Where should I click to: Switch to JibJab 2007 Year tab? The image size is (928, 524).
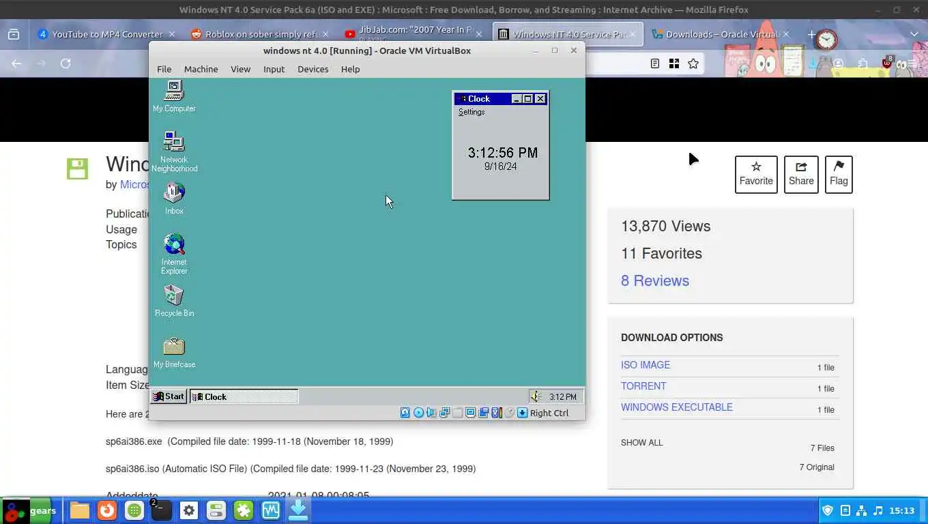click(415, 34)
